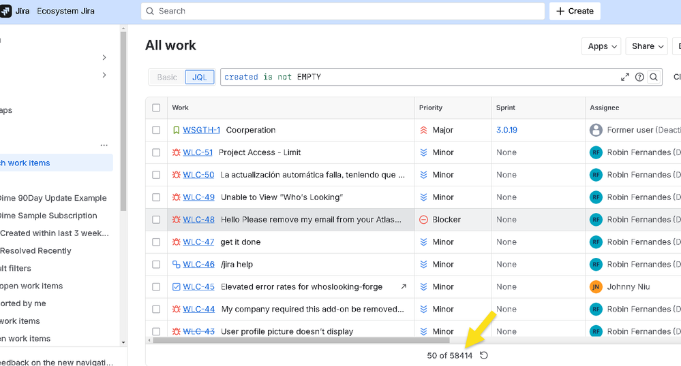Check the box for WLC-48

point(156,220)
